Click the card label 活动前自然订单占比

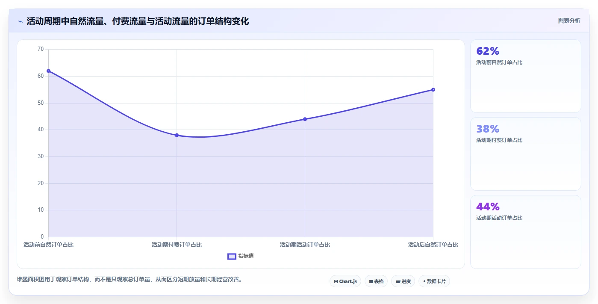[499, 62]
